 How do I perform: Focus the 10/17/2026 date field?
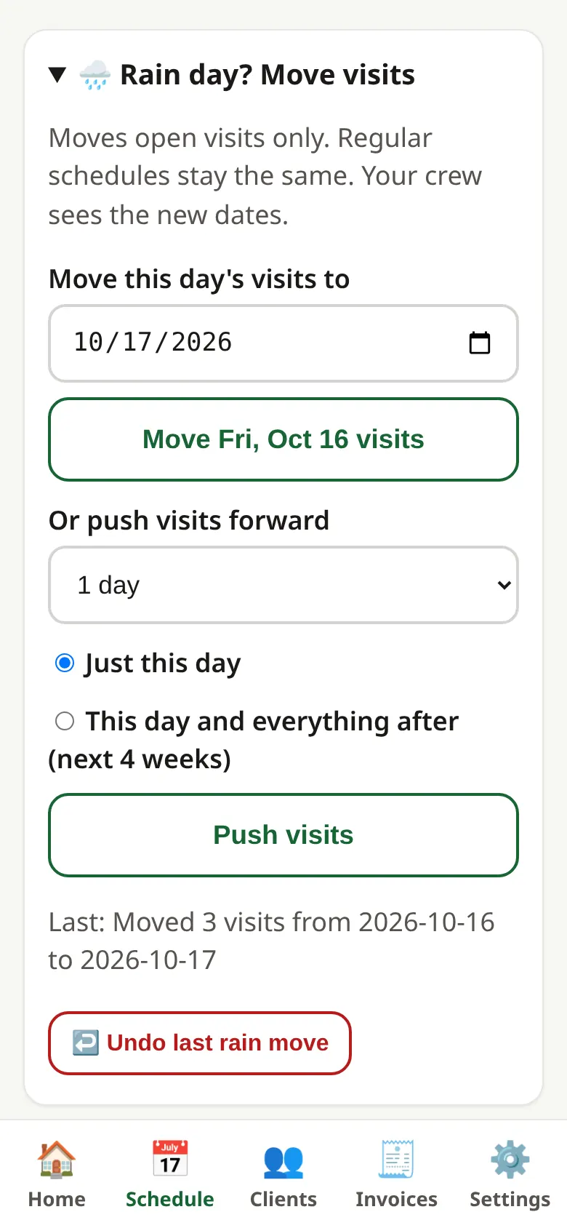tap(283, 343)
